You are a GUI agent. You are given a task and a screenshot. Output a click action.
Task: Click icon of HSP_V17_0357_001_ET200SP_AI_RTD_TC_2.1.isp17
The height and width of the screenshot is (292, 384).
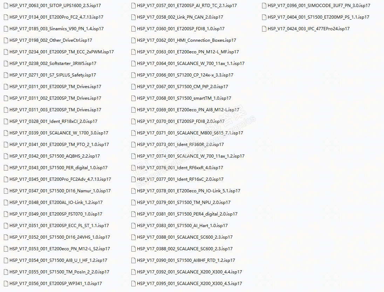point(133,6)
